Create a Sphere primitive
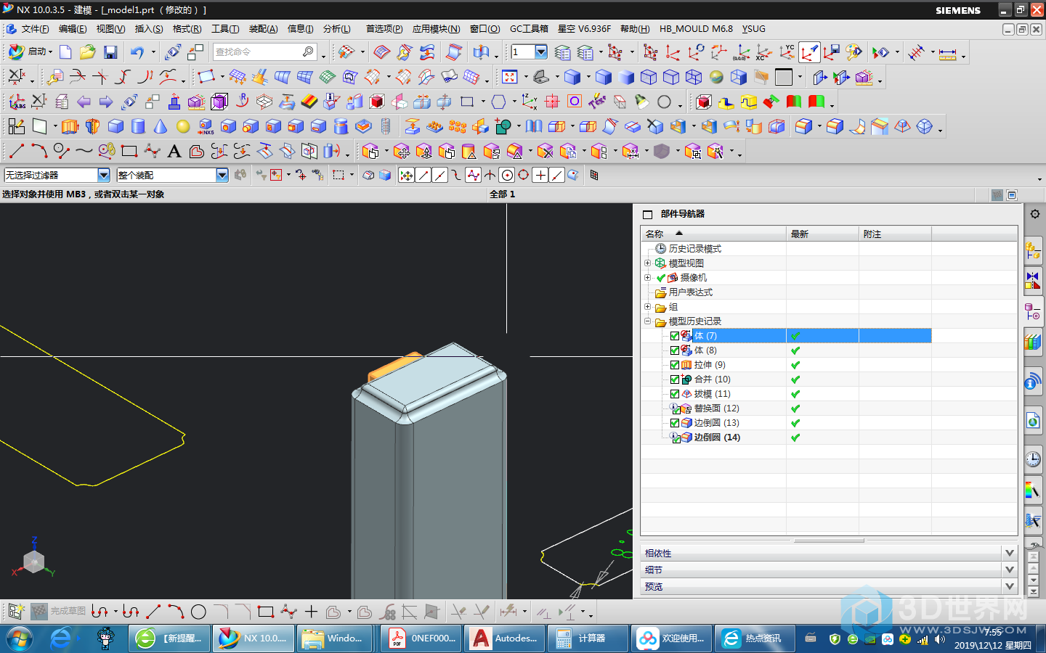 pyautogui.click(x=183, y=126)
